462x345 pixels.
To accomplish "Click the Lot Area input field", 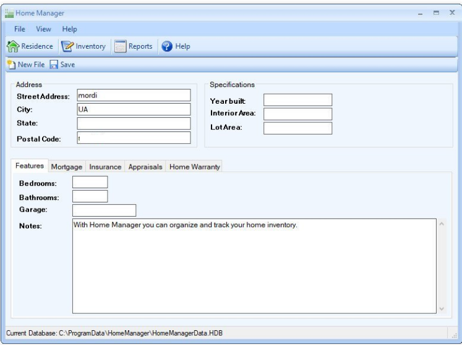I will coord(297,128).
